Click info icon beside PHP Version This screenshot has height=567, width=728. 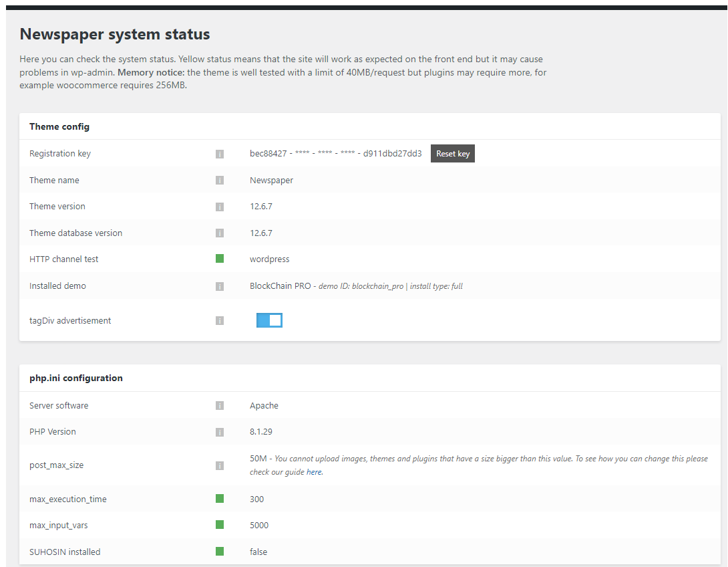point(220,432)
